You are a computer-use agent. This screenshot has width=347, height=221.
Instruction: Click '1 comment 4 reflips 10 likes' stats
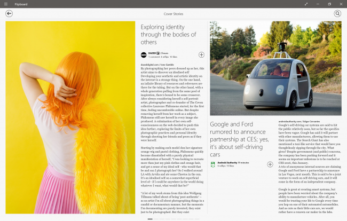pos(163,57)
